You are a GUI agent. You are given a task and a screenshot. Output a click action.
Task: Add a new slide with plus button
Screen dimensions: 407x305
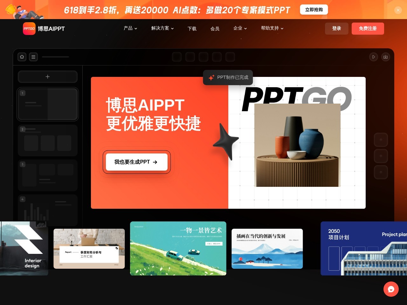click(48, 77)
